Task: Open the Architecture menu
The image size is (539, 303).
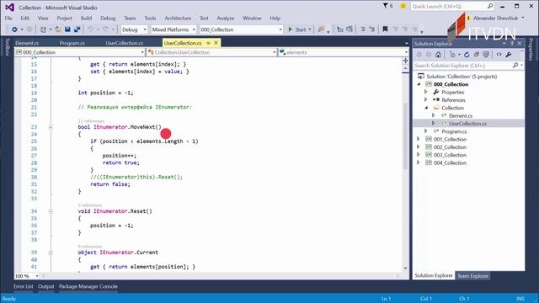Action: pos(178,19)
